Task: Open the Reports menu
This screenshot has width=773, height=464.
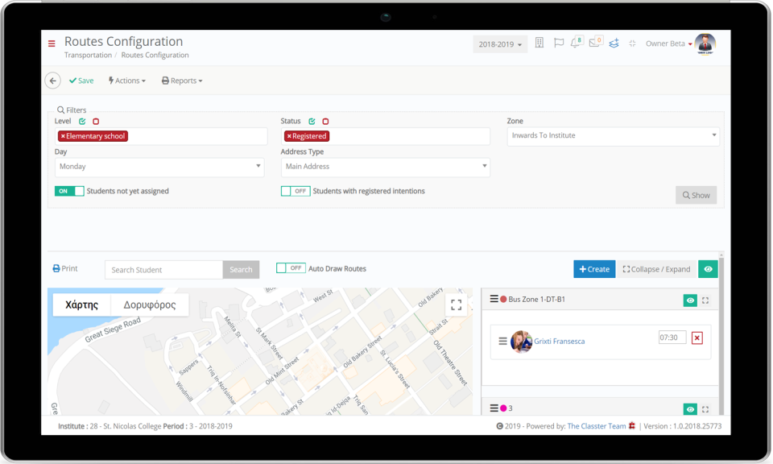Action: (181, 81)
